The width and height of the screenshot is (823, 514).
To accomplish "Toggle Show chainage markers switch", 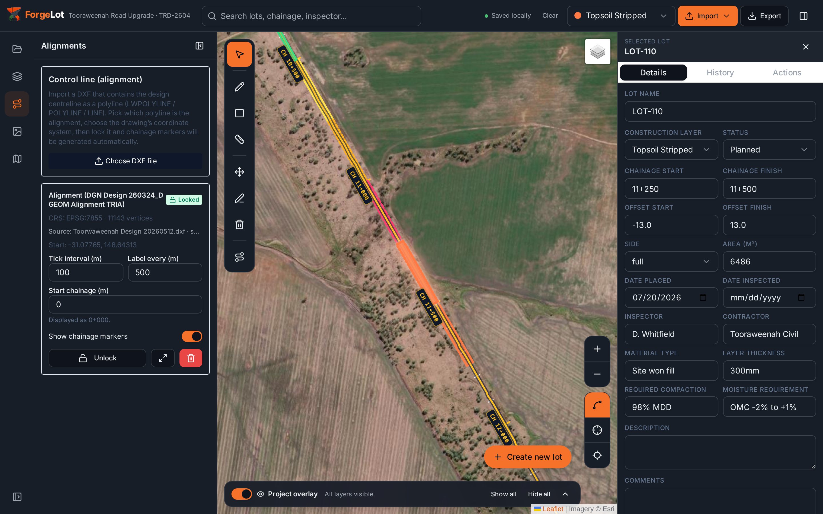I will pyautogui.click(x=192, y=336).
